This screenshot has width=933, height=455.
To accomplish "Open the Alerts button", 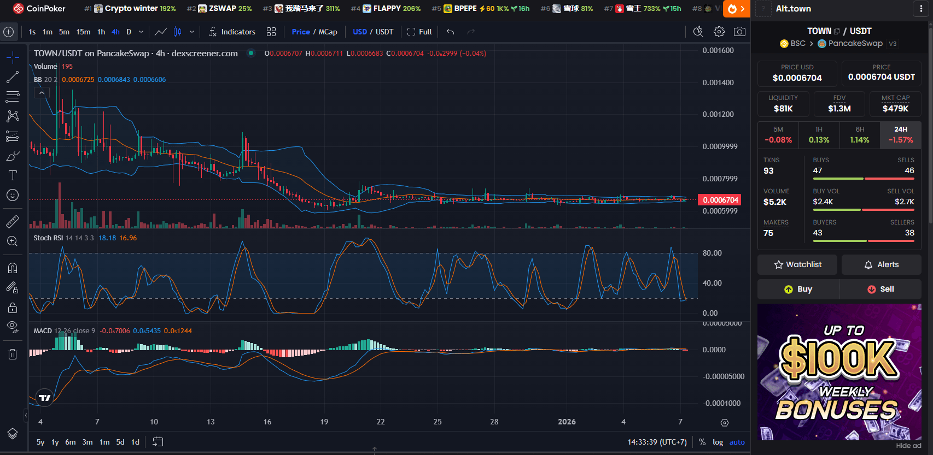I will (882, 264).
